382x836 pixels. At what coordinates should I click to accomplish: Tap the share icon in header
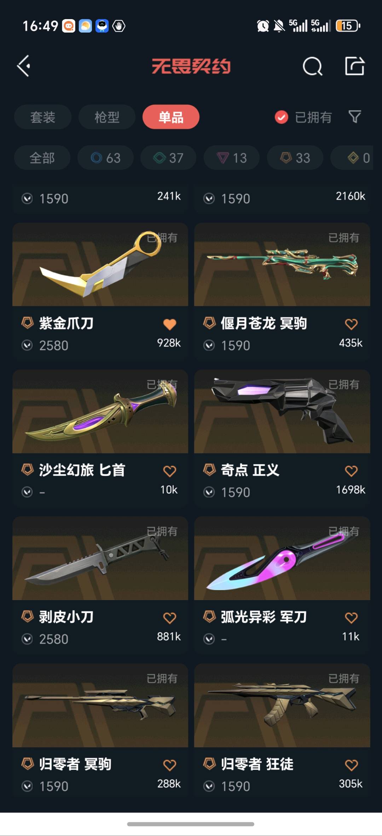pyautogui.click(x=355, y=66)
